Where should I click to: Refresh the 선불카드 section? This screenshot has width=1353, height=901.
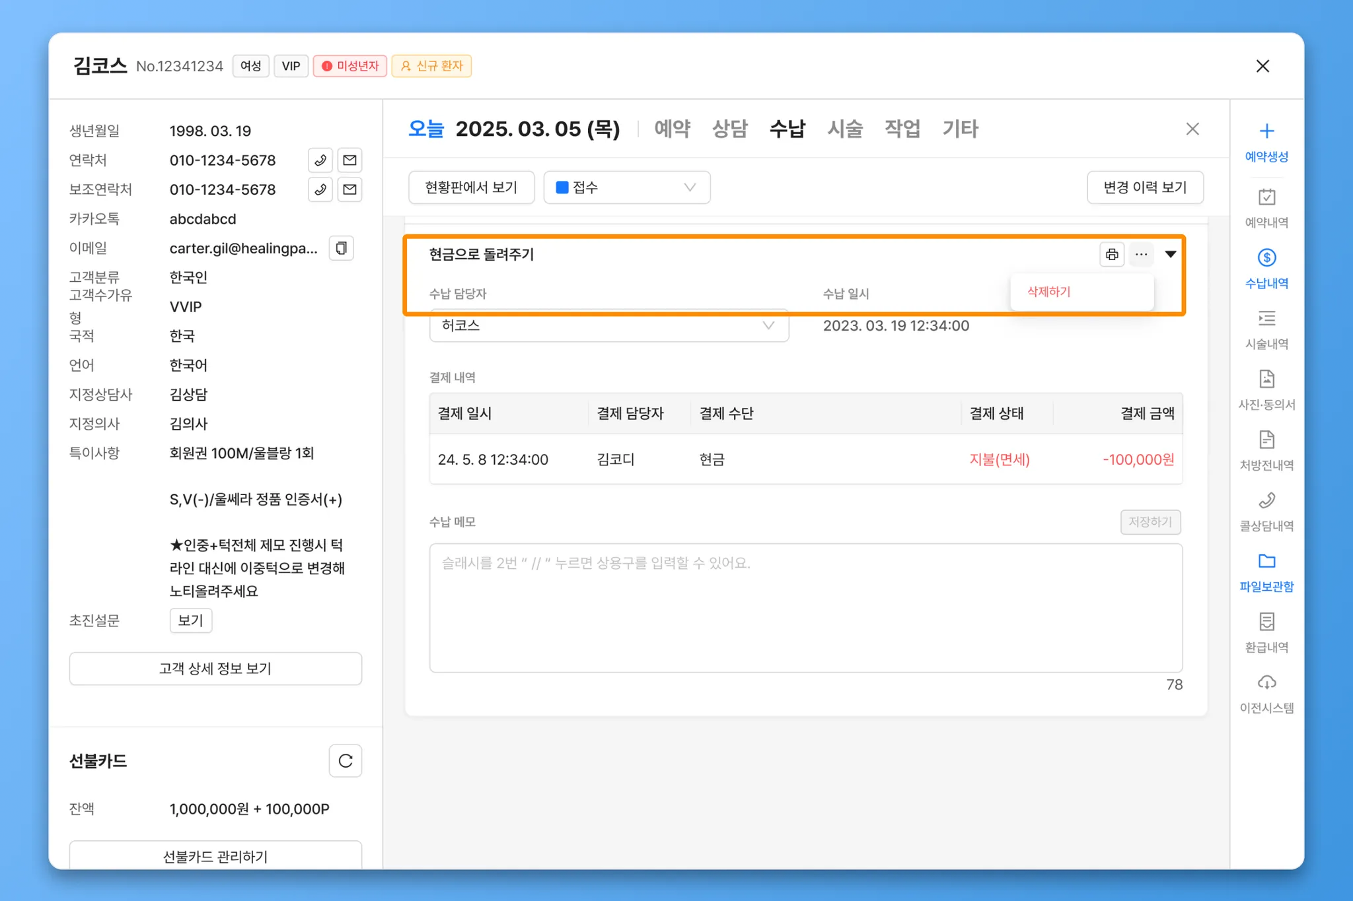tap(345, 761)
